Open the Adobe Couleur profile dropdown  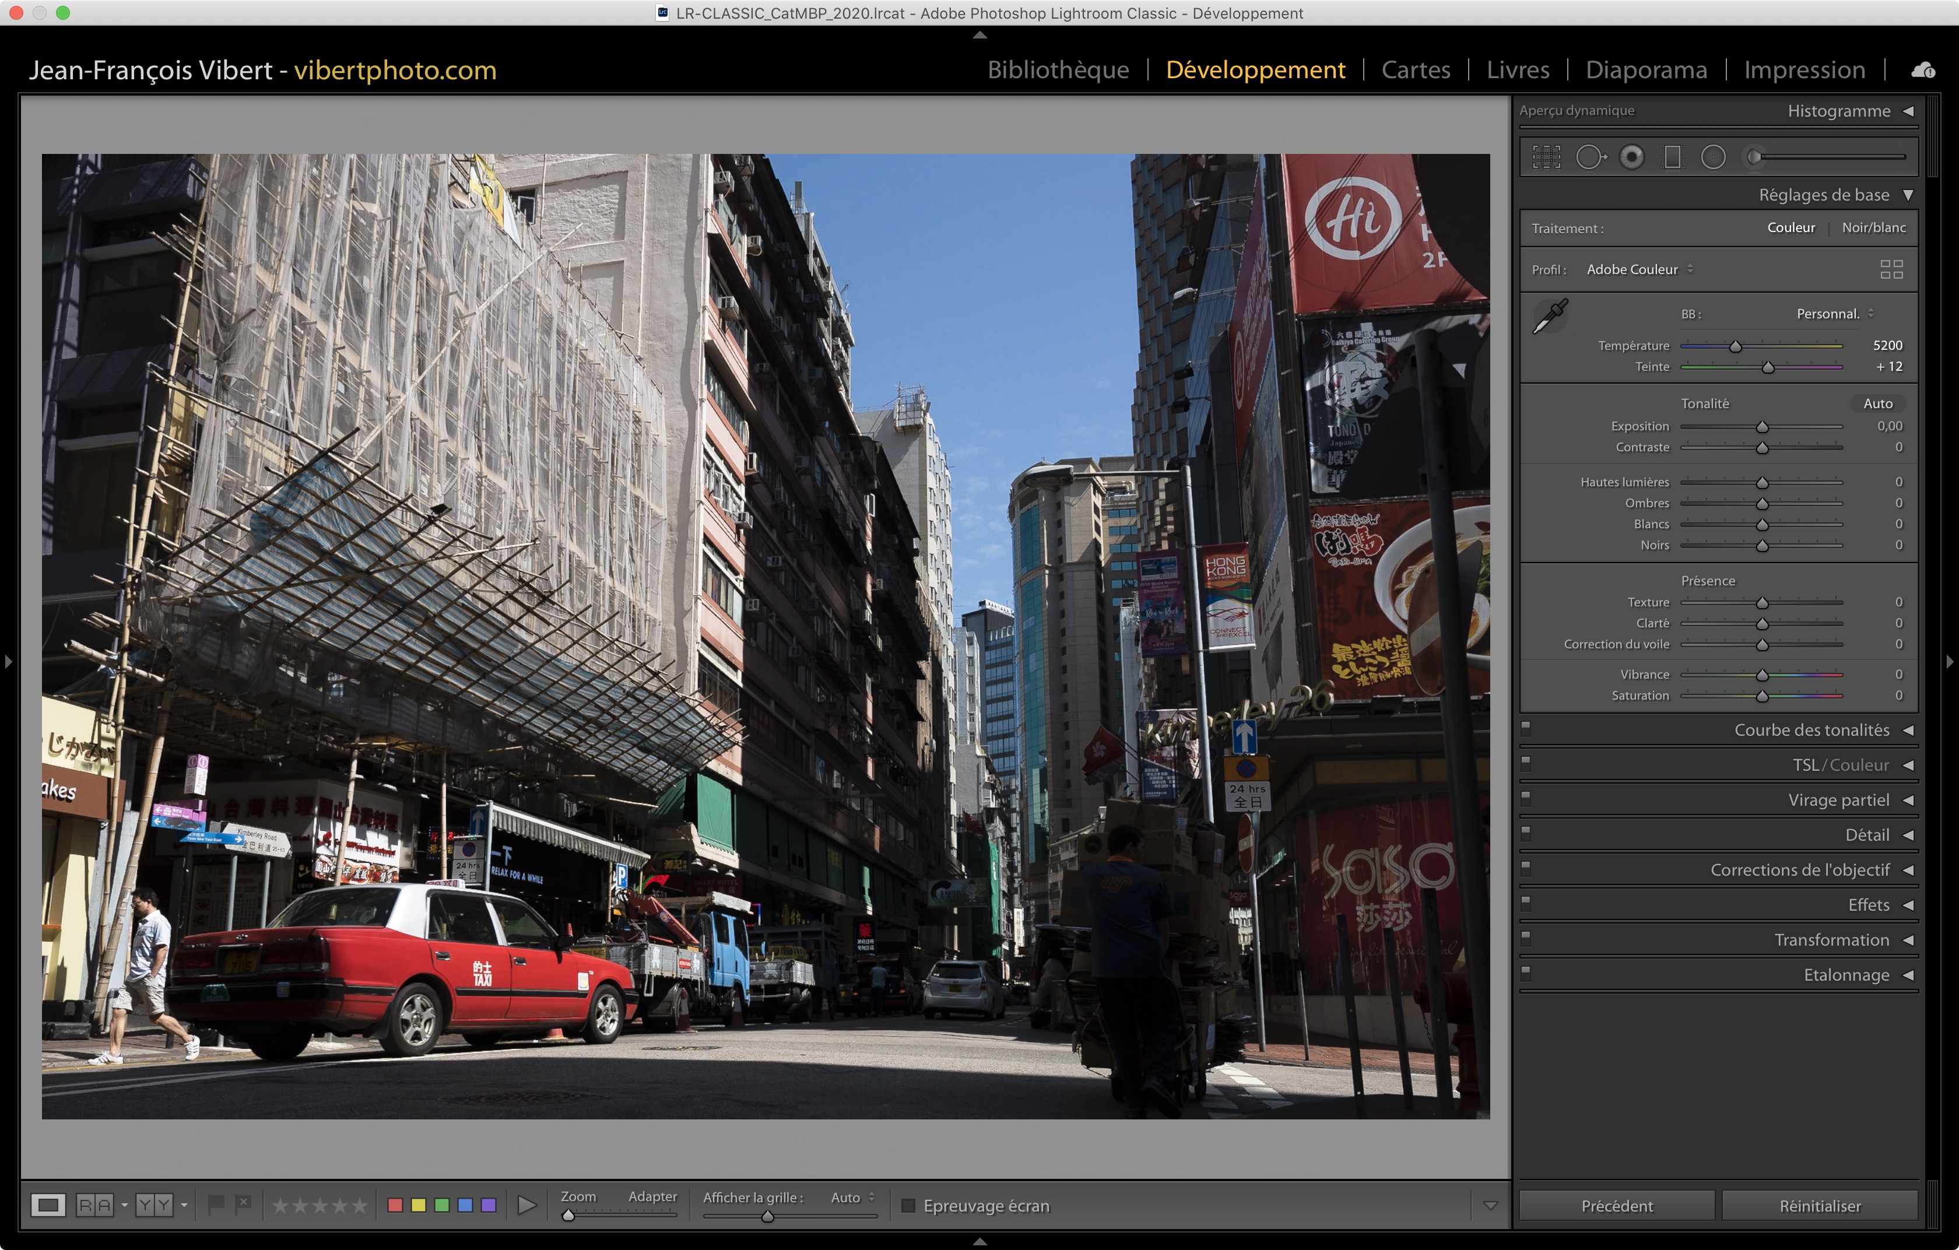(x=1638, y=269)
